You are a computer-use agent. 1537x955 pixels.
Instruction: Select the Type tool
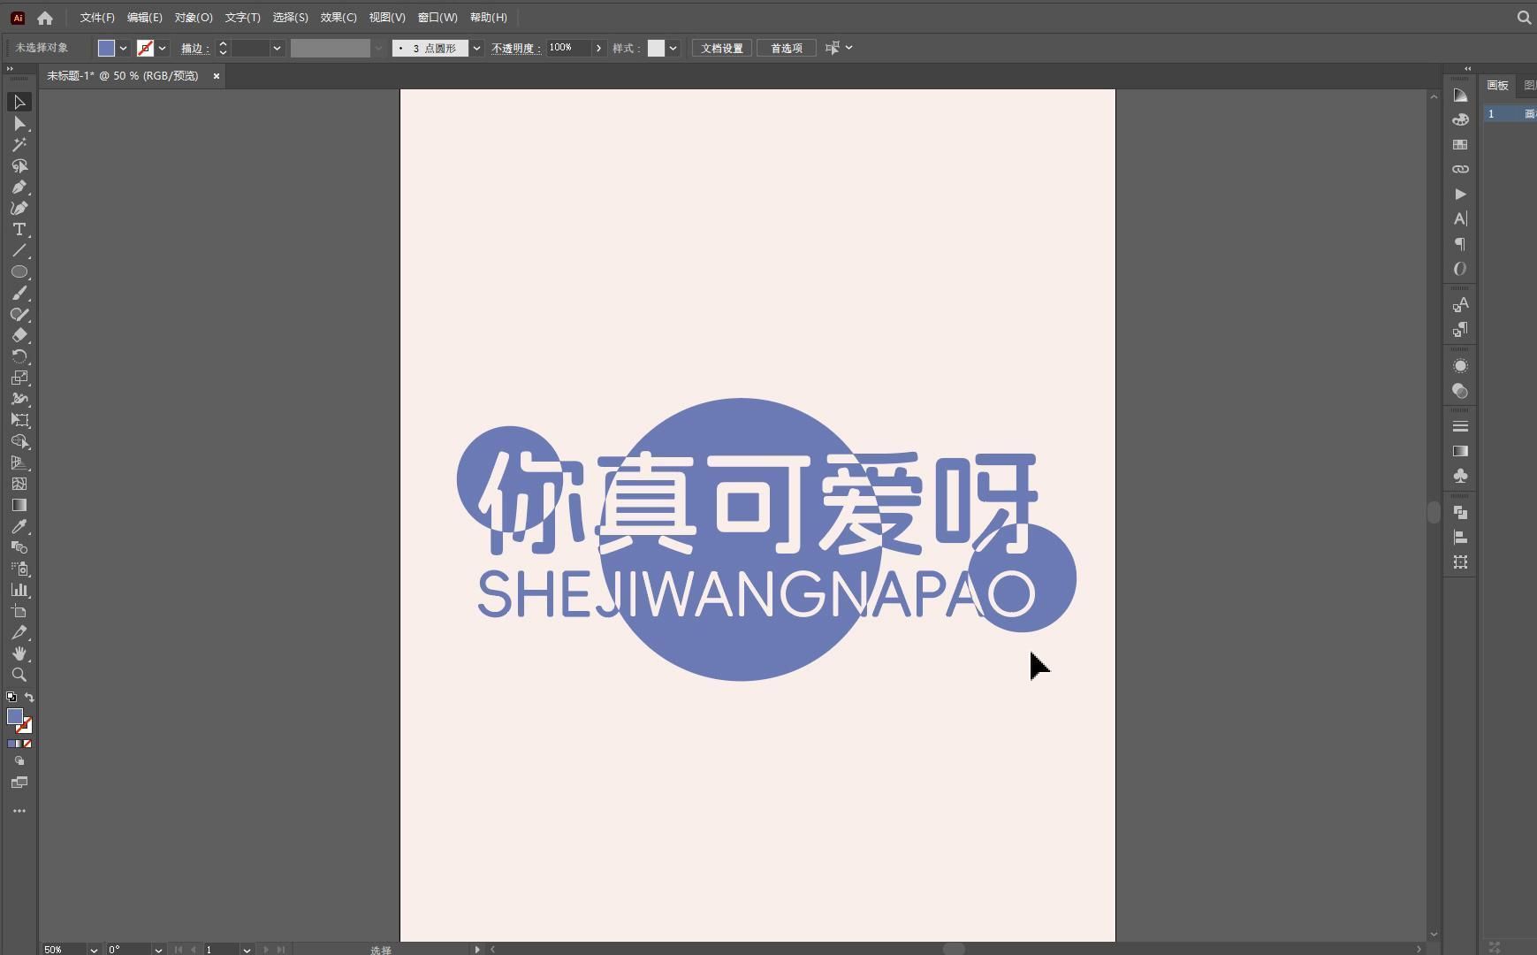point(19,230)
